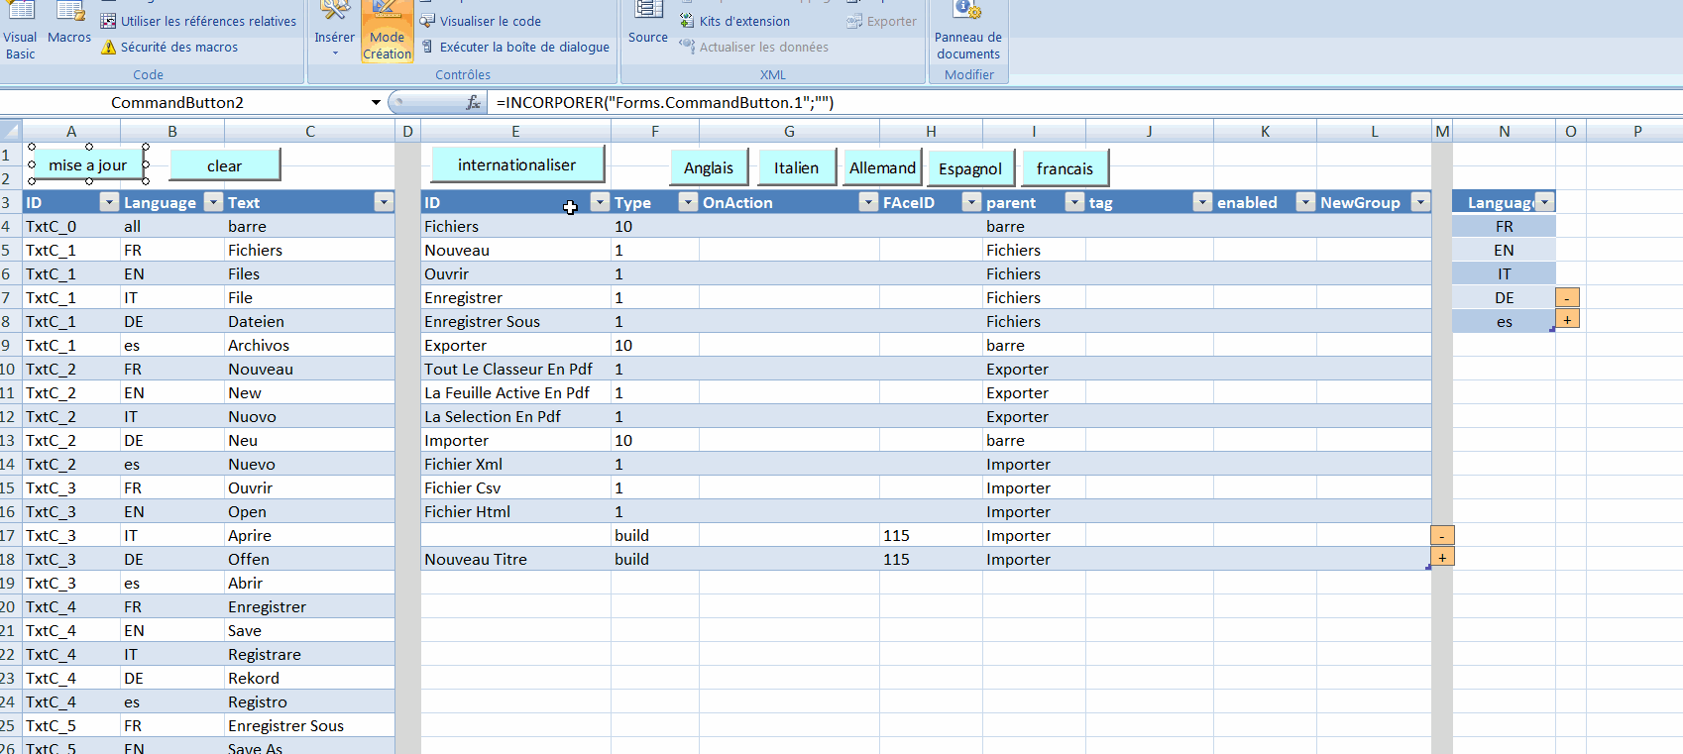Open Sécurité des macros settings

click(x=169, y=47)
